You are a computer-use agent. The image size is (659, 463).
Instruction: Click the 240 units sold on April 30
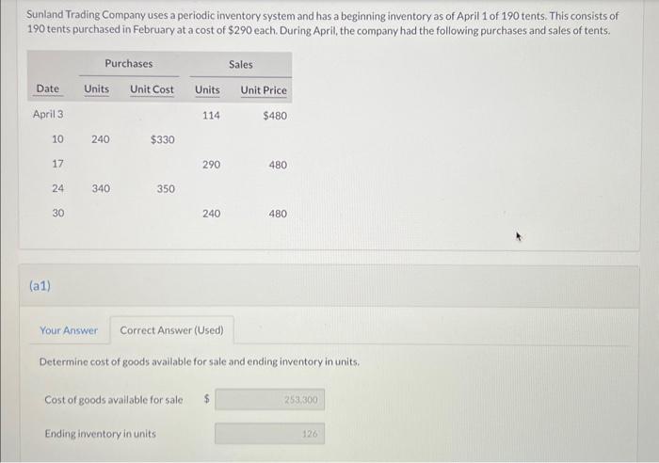pyautogui.click(x=212, y=214)
